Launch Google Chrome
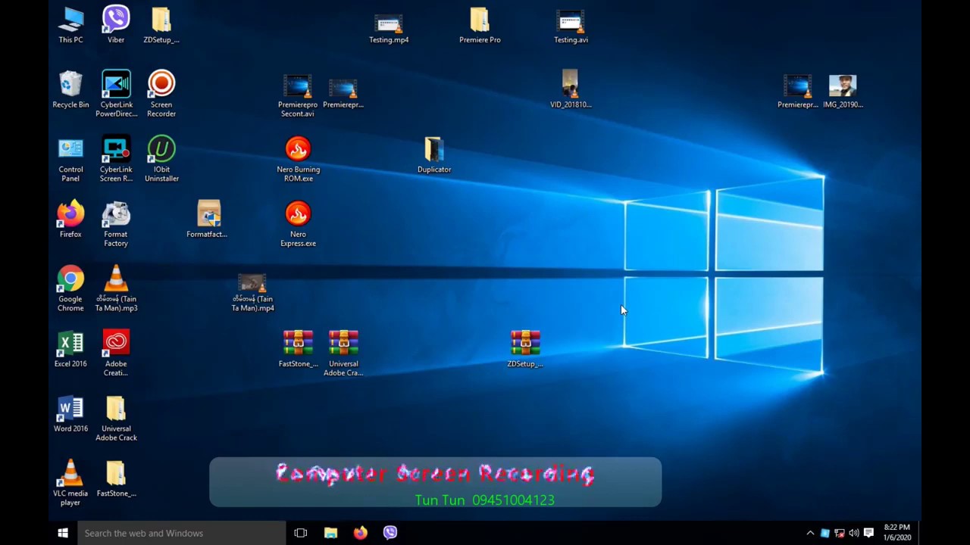The height and width of the screenshot is (545, 970). 70,288
